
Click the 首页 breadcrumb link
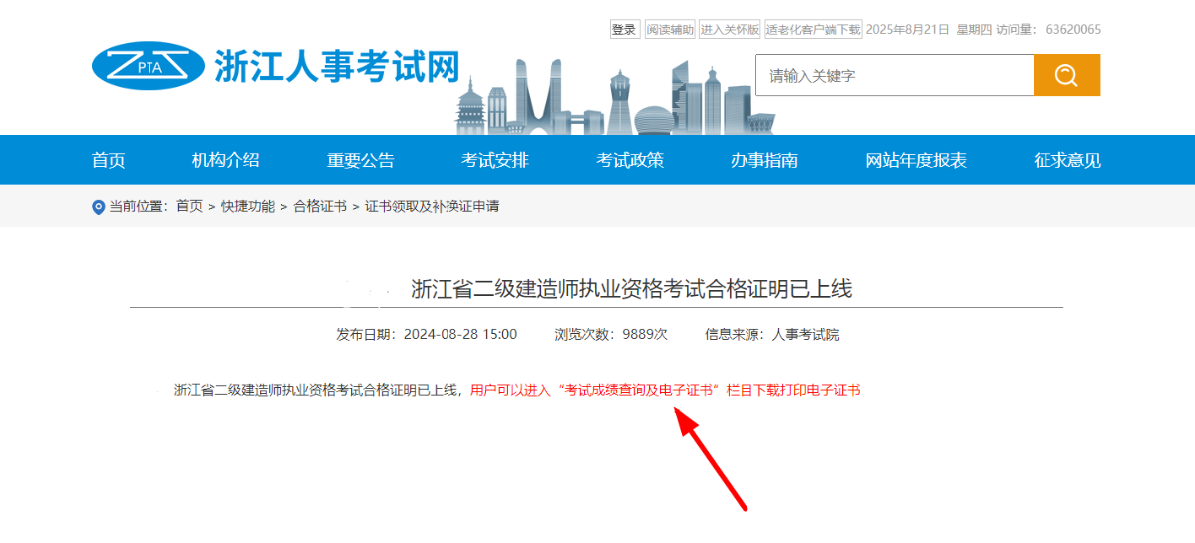(189, 207)
